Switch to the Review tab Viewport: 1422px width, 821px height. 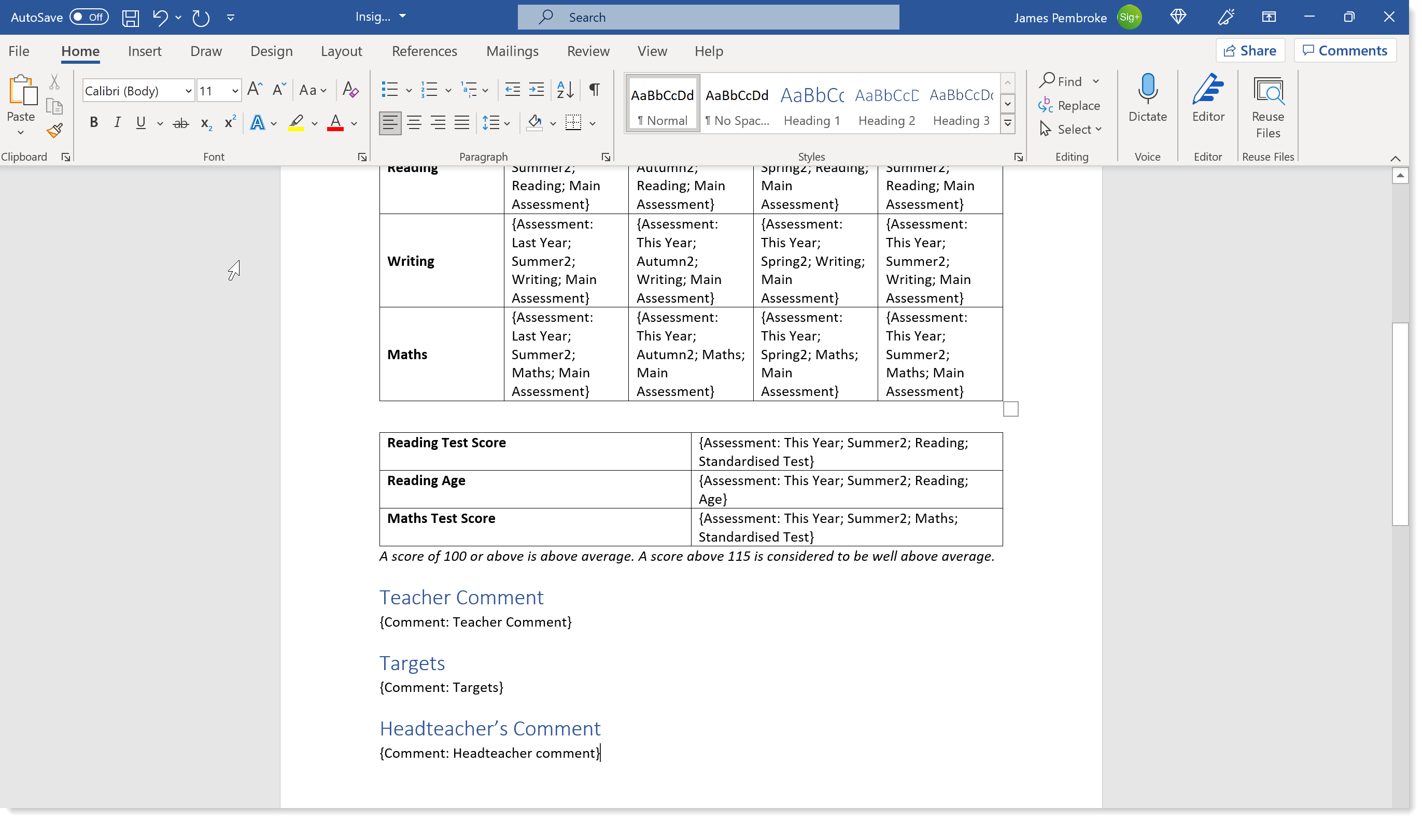pyautogui.click(x=587, y=51)
